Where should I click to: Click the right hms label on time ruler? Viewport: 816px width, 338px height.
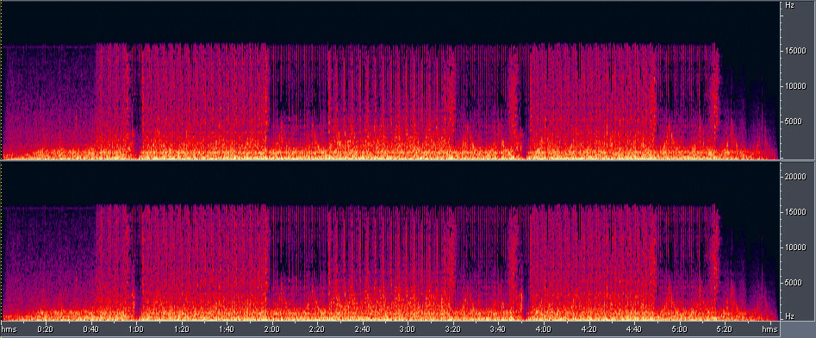point(769,329)
